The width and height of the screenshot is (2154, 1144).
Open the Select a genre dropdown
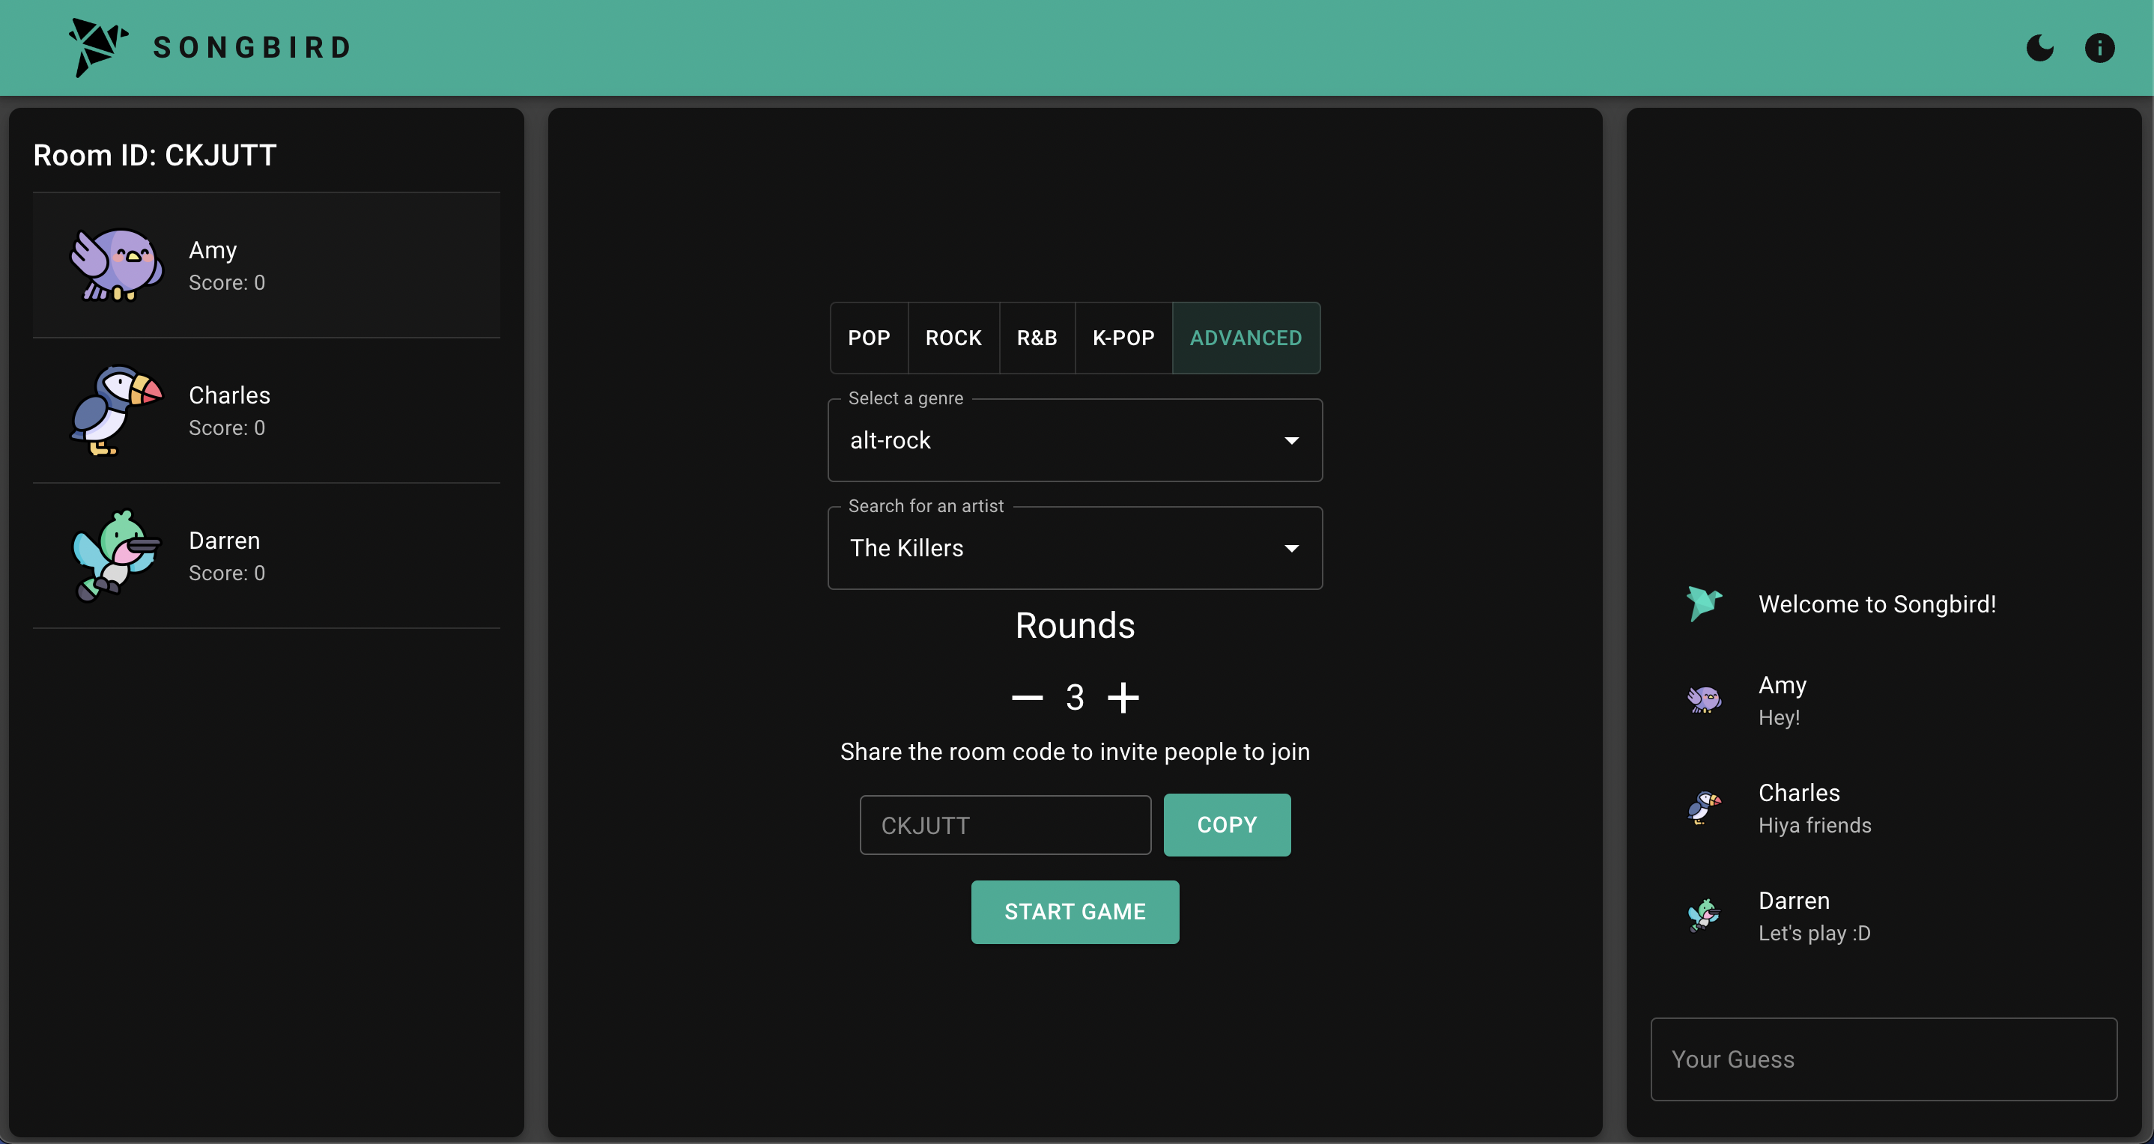(x=1075, y=440)
